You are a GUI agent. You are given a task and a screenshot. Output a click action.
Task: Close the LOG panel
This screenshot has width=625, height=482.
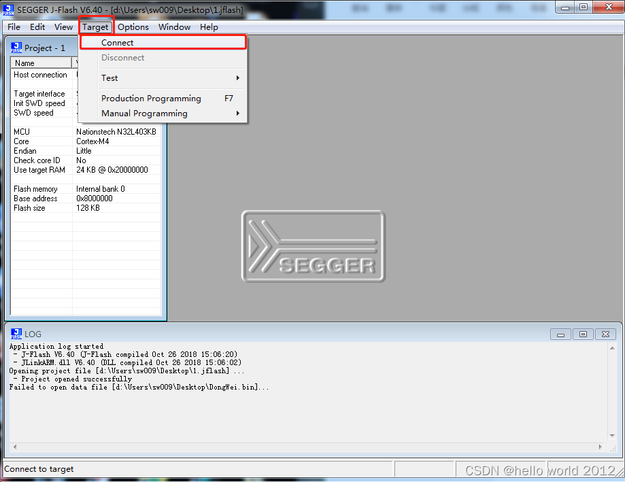(x=605, y=334)
